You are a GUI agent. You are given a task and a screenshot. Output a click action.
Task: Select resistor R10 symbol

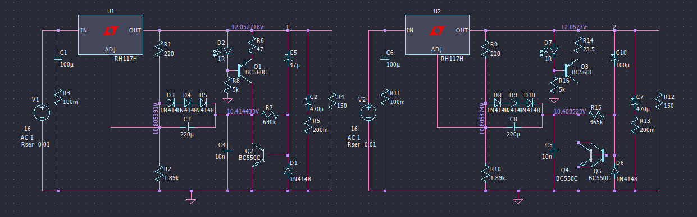[485, 173]
